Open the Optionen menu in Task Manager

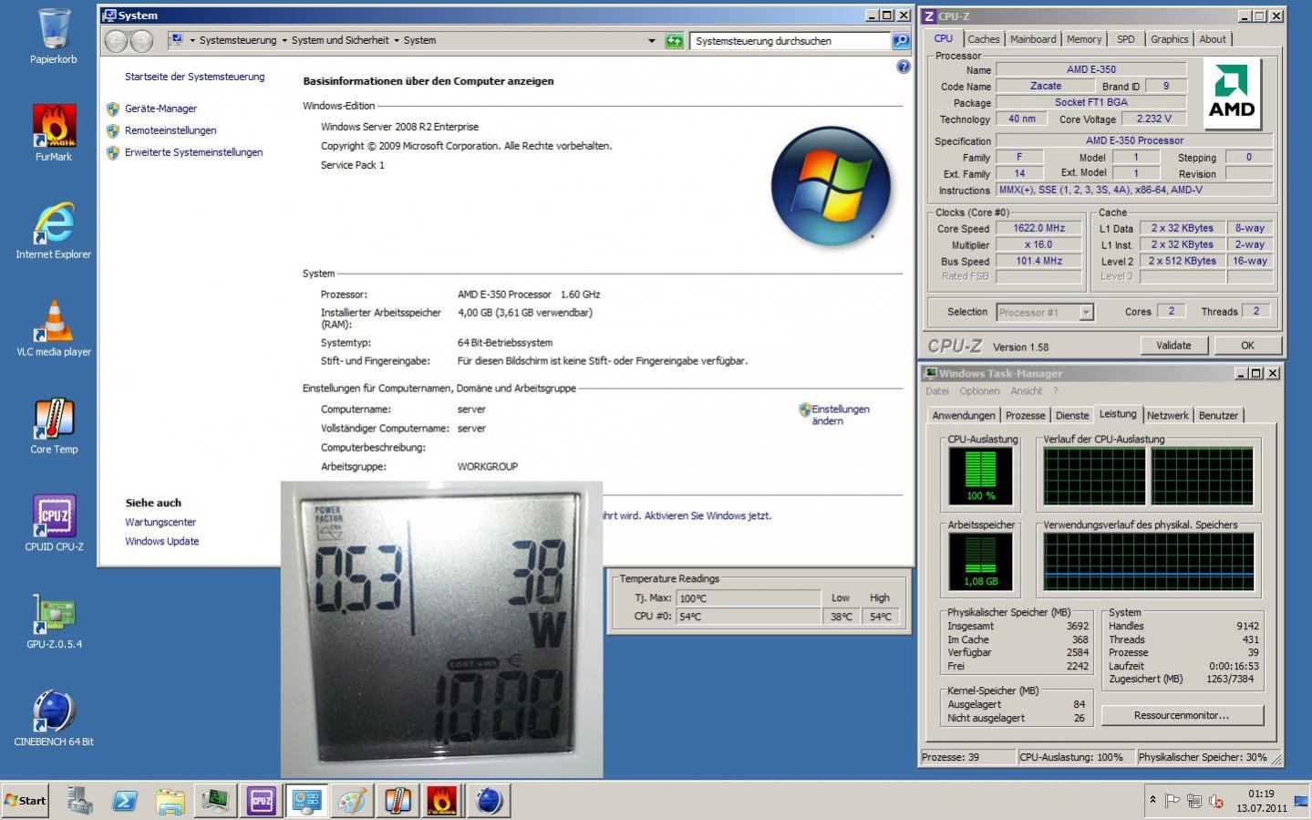[979, 391]
